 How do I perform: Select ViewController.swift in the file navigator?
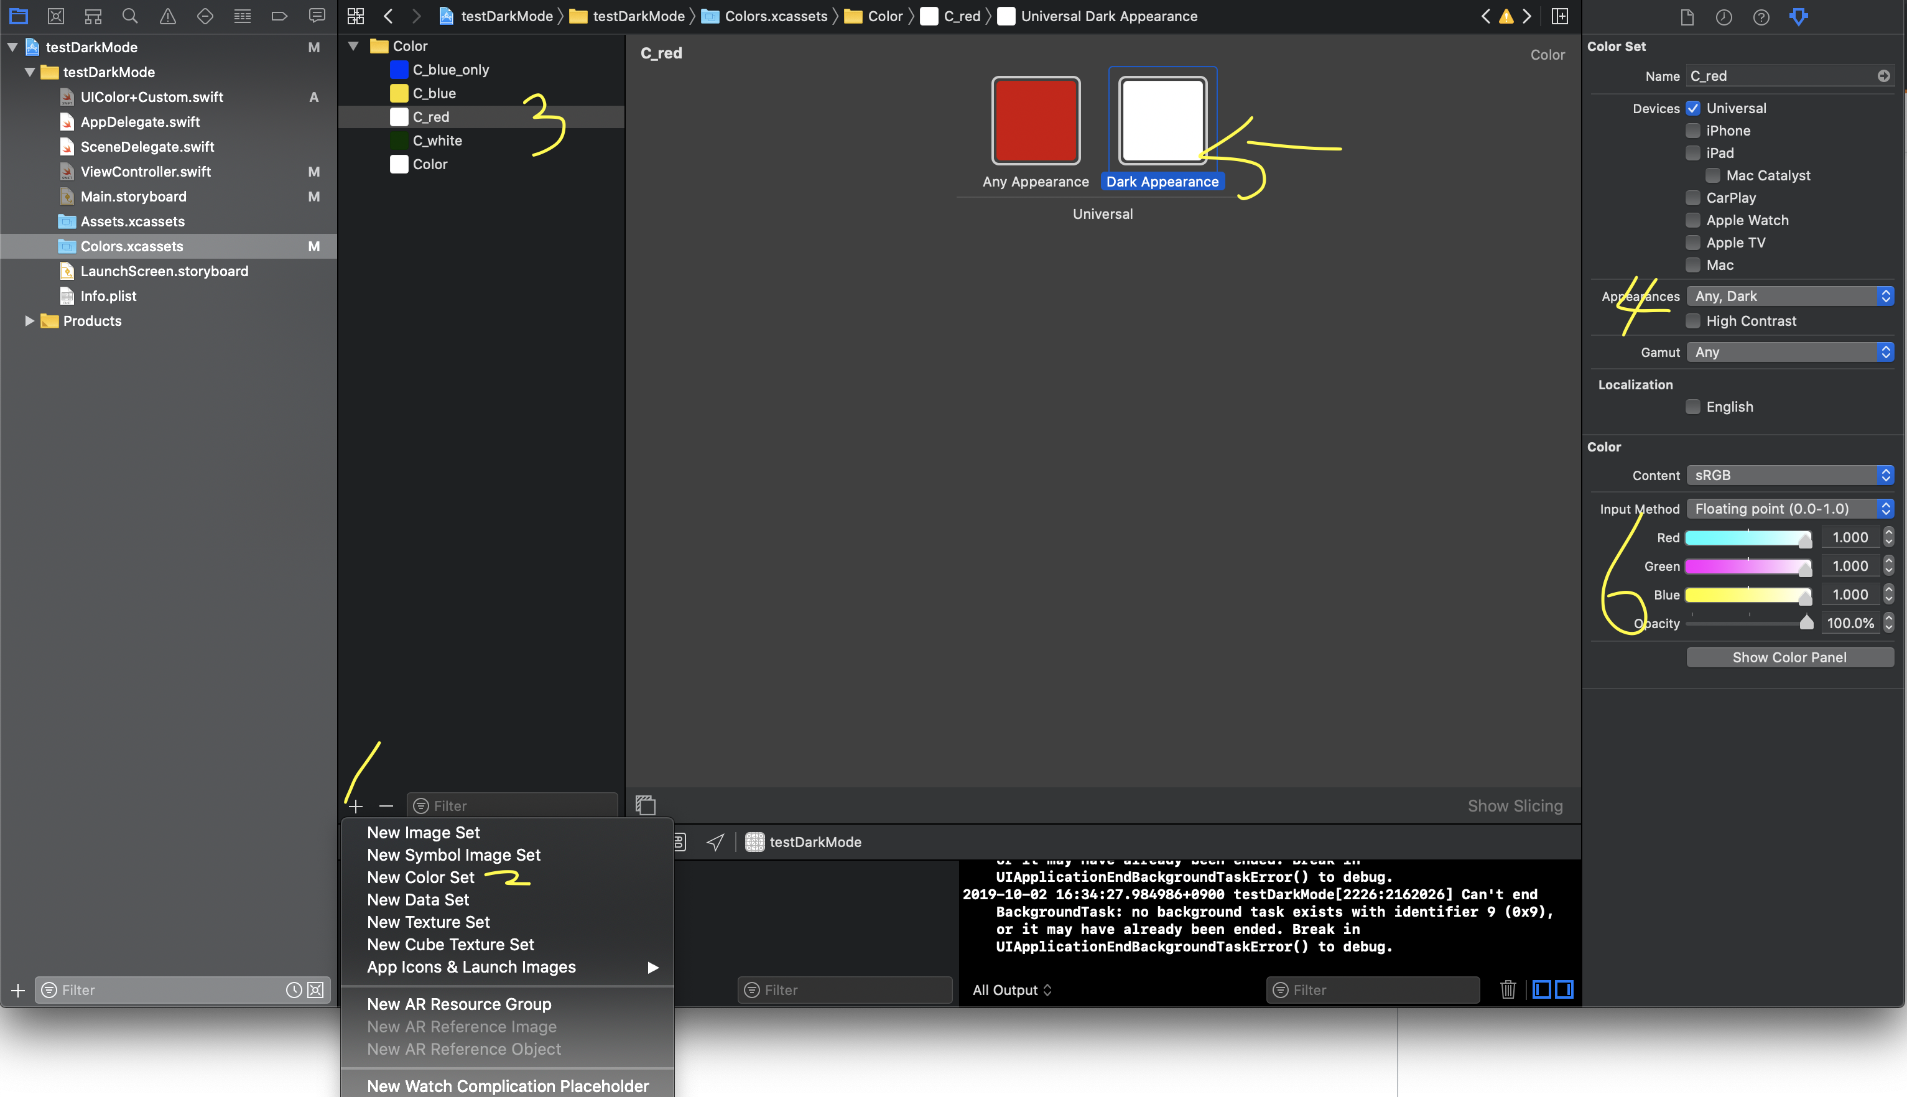click(146, 172)
